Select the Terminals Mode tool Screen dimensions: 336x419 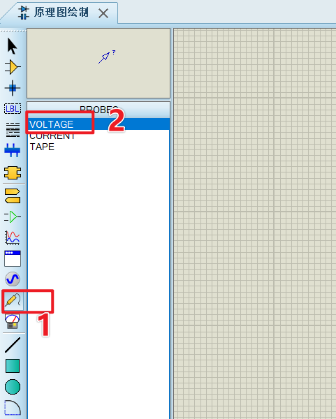tap(13, 196)
